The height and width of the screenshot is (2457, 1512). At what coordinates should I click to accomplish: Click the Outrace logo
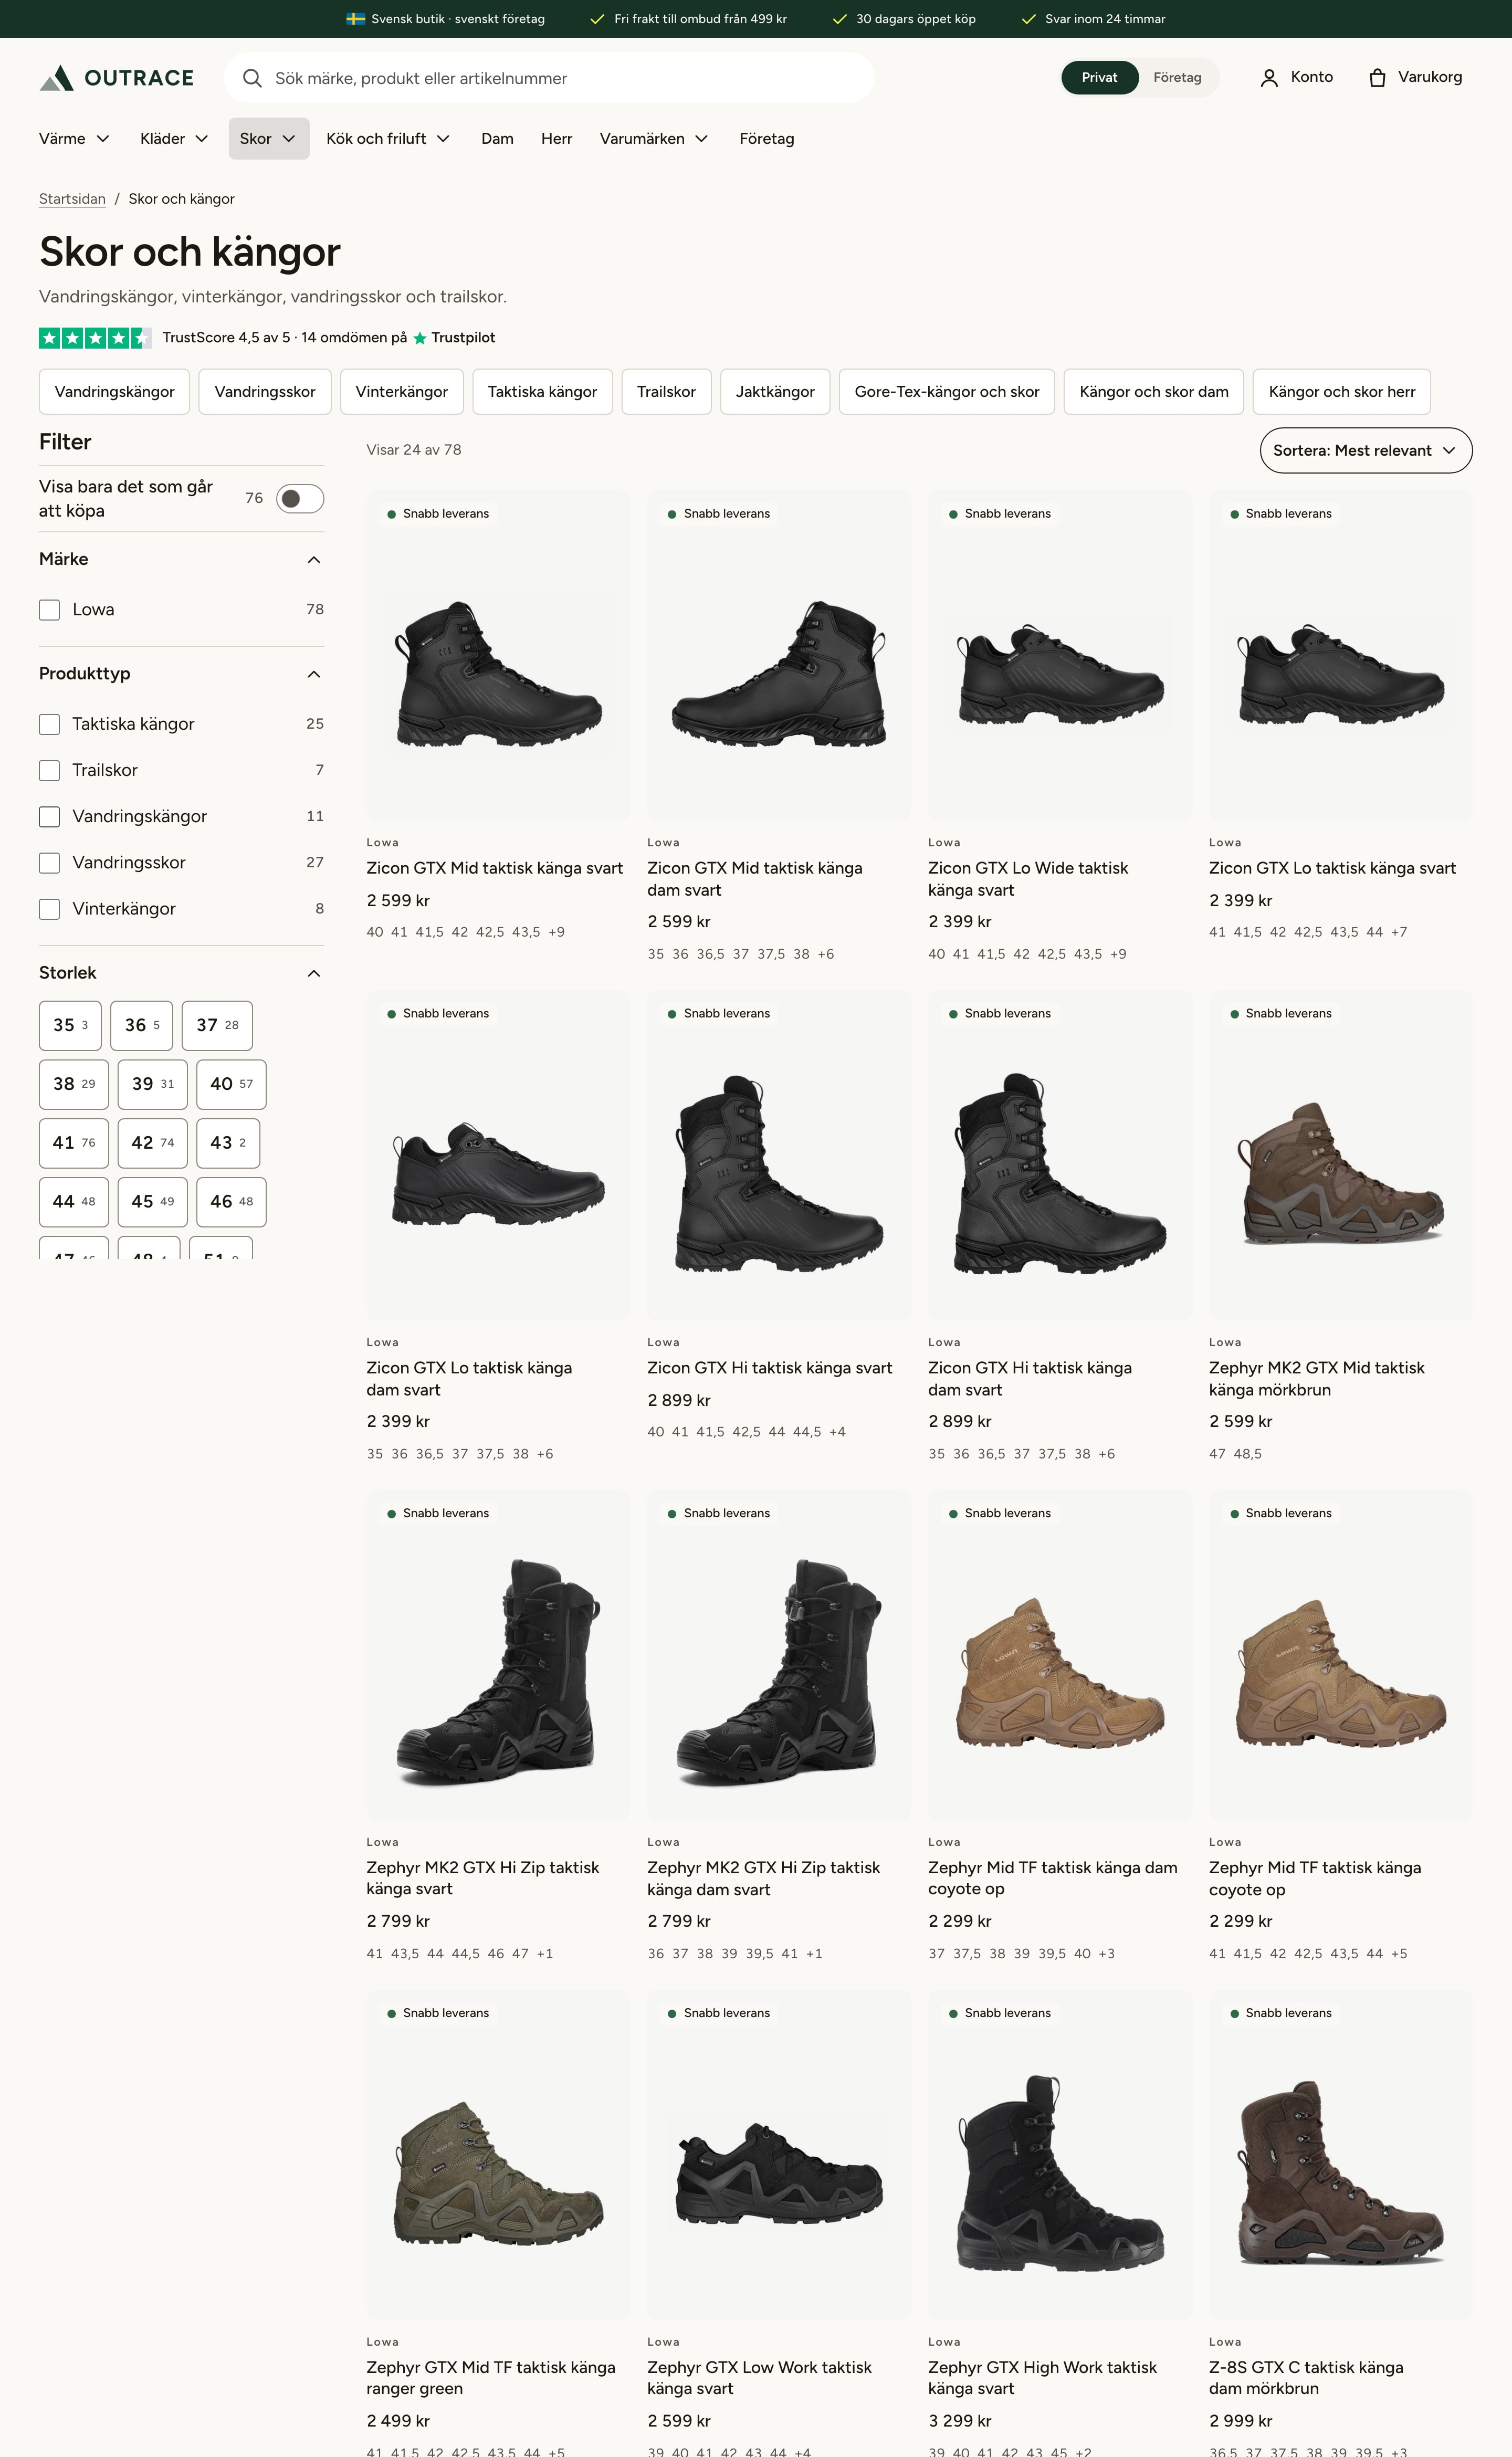coord(116,78)
